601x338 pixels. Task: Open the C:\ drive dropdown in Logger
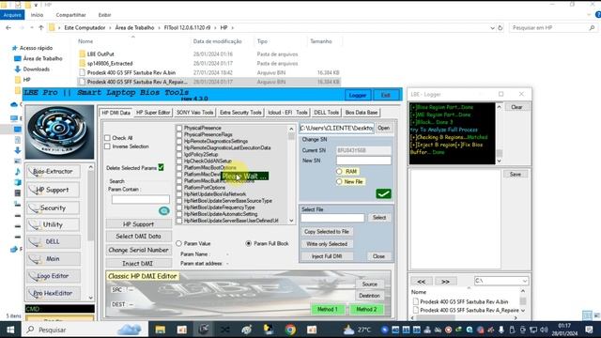524,281
